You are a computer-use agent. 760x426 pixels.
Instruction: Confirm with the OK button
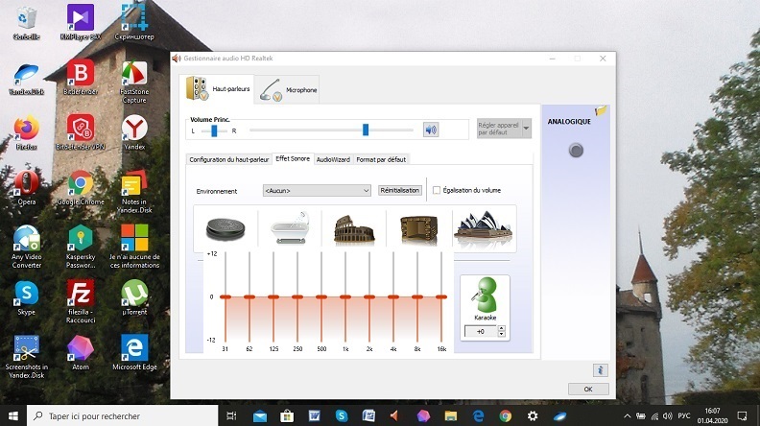click(587, 389)
